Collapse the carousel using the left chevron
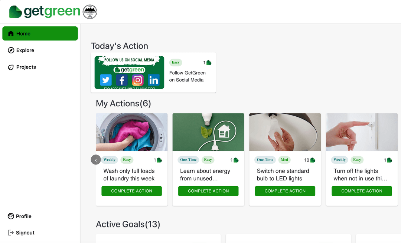Screen dimensions: 401x243 coord(95,159)
